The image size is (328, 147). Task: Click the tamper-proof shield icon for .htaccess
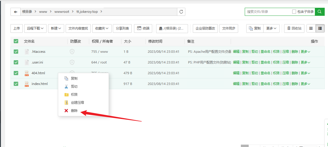pyautogui.click(x=72, y=52)
